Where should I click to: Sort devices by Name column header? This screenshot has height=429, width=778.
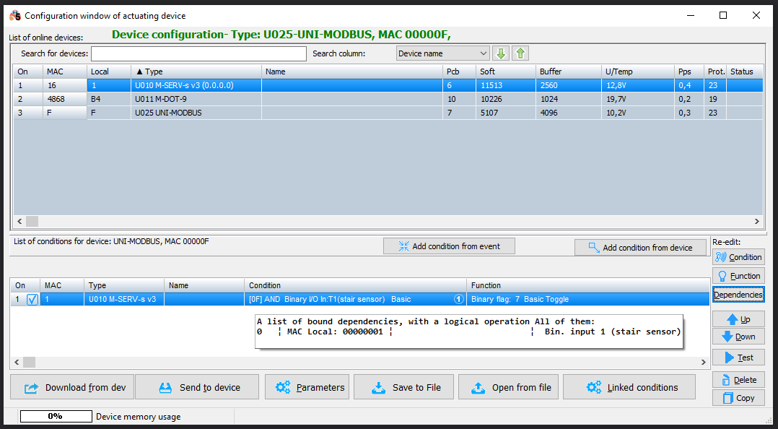click(351, 71)
